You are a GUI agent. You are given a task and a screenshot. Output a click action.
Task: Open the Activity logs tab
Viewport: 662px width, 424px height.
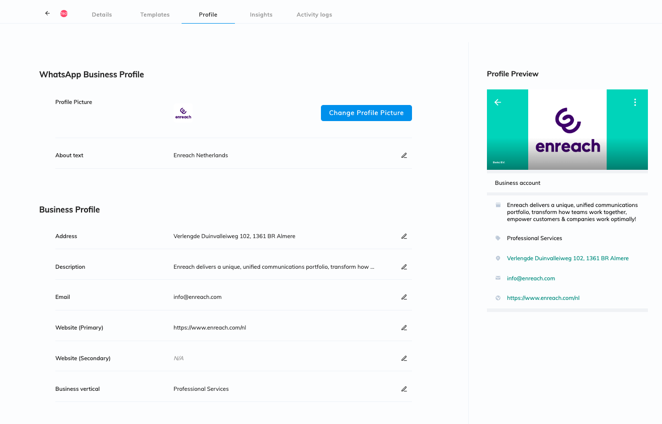coord(314,15)
